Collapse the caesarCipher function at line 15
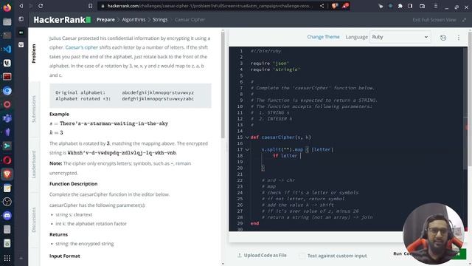 [x=247, y=137]
